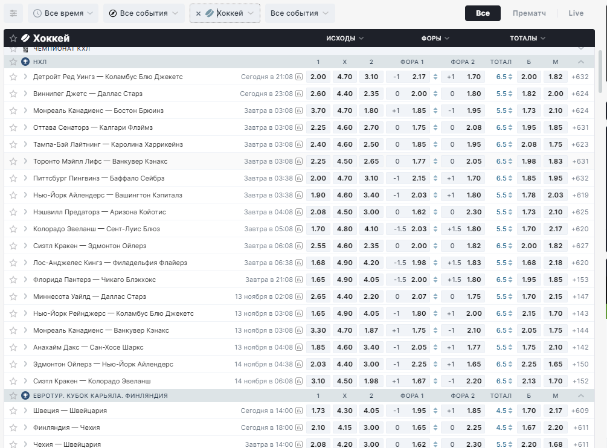Star the Торонто Мэйпл Лифс — Ванкувер match
Viewport: 607px width, 448px height.
(x=13, y=161)
